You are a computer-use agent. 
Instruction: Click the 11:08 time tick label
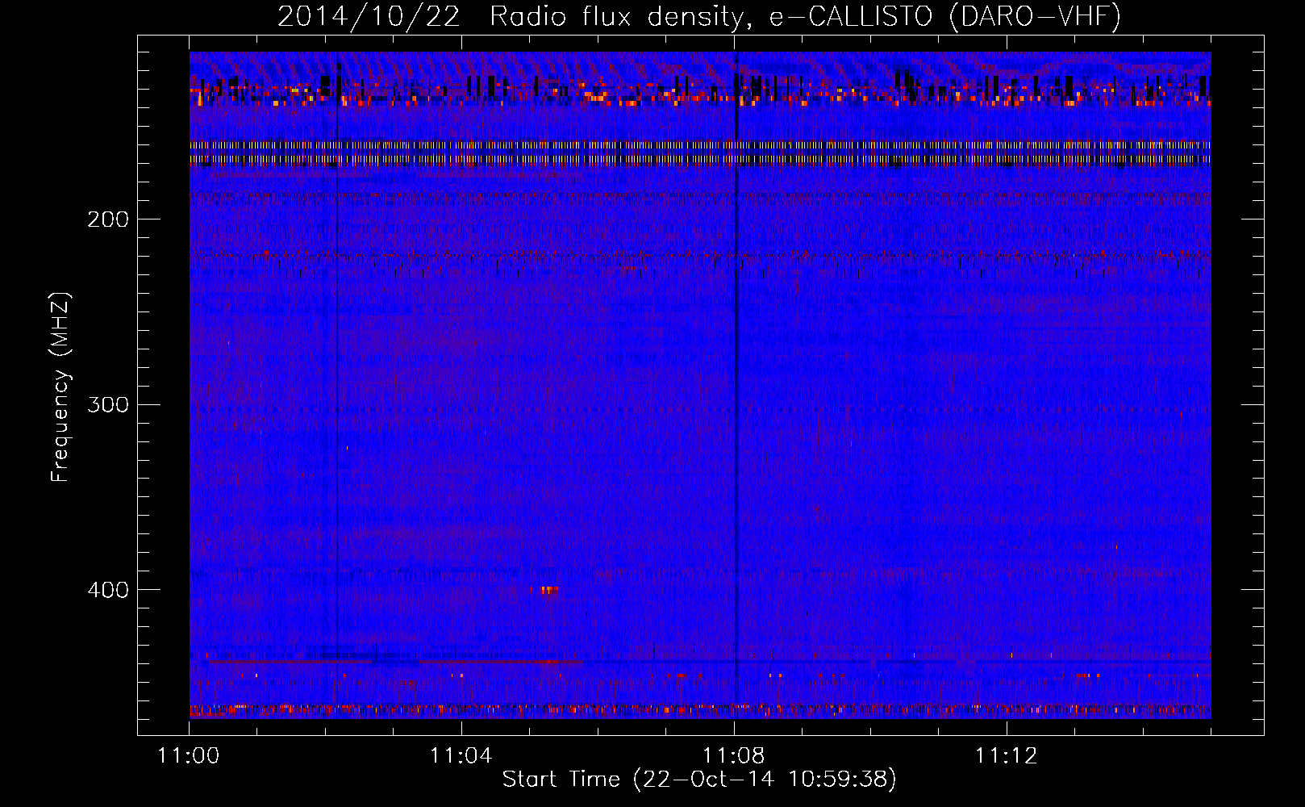(x=734, y=756)
